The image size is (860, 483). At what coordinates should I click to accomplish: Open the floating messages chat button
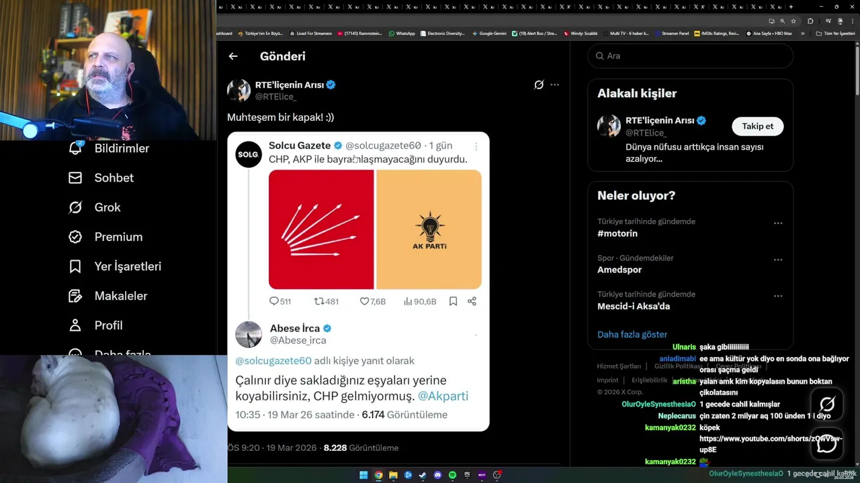point(826,444)
